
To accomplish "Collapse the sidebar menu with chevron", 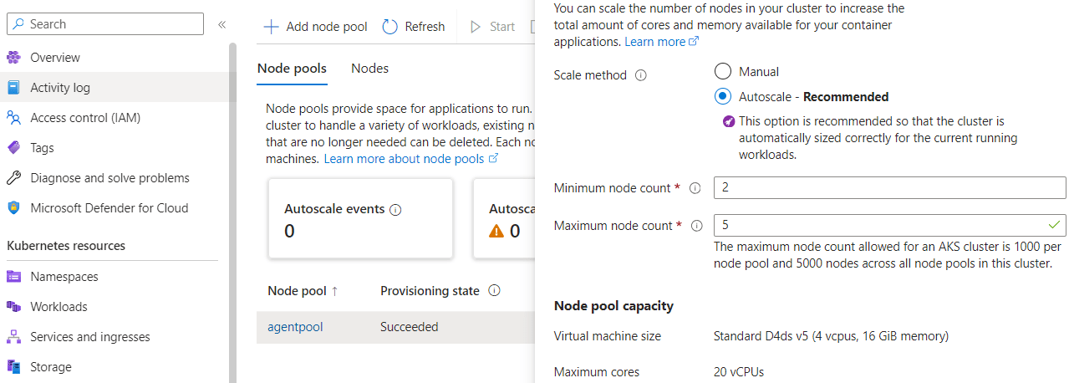I will click(221, 24).
